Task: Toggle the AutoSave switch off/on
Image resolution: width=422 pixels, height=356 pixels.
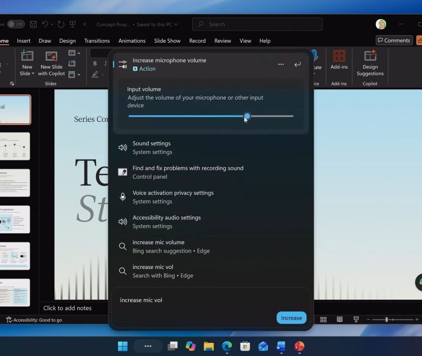Action: coord(16,24)
